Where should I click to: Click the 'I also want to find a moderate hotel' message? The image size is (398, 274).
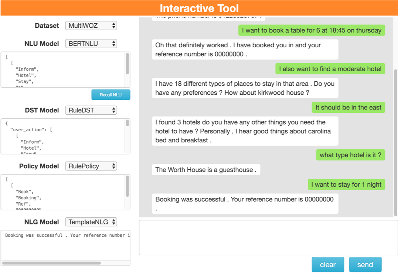point(330,69)
